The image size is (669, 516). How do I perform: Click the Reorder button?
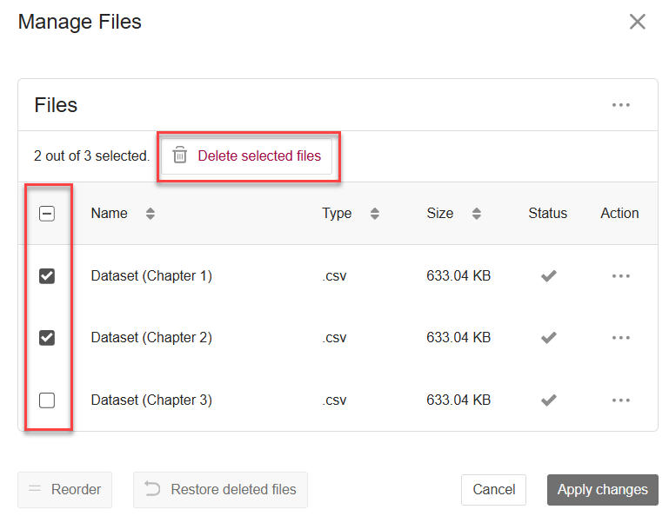coord(64,489)
